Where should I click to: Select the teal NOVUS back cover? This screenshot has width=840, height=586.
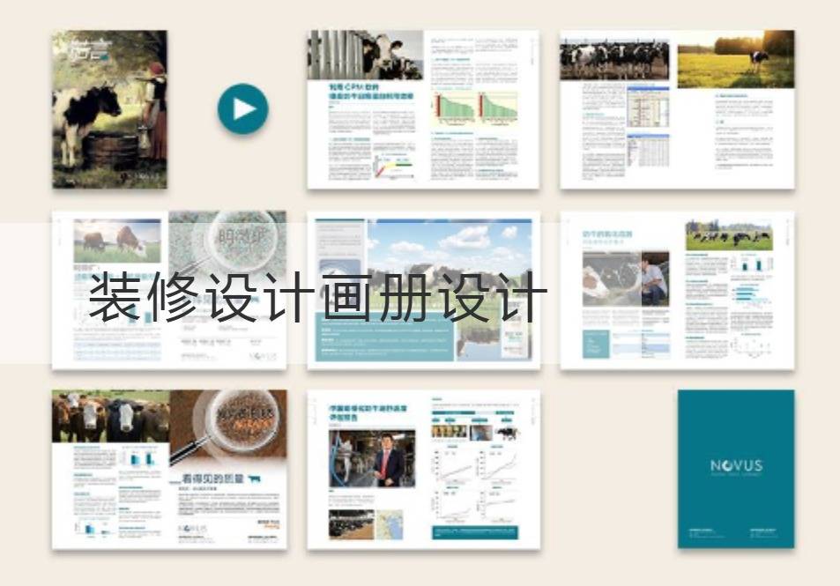[x=736, y=469]
